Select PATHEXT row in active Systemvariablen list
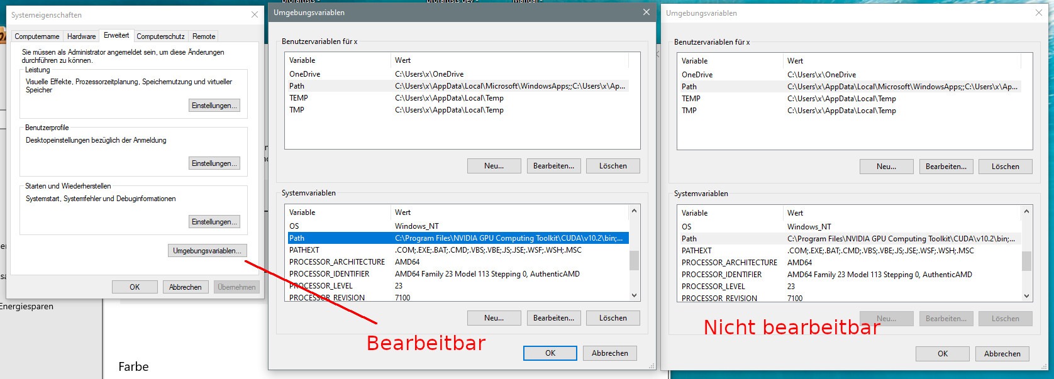 pyautogui.click(x=304, y=250)
